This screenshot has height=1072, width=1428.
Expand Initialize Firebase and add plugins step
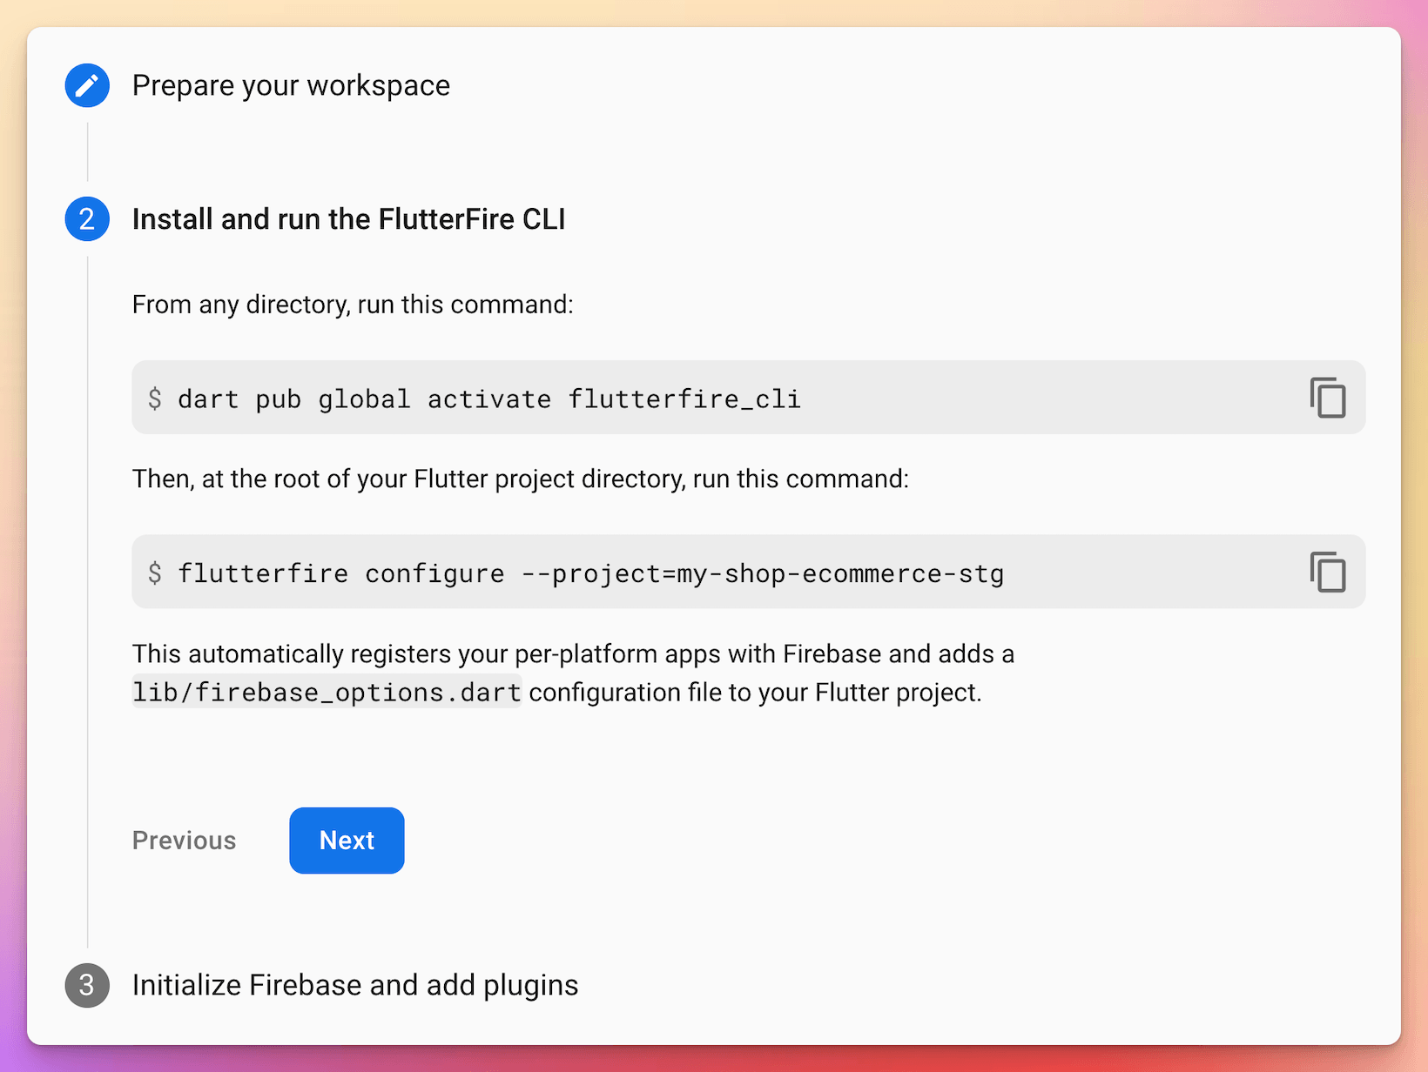(x=355, y=985)
